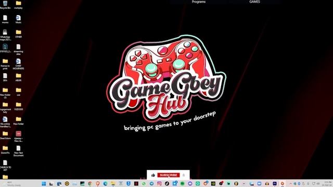The height and width of the screenshot is (187, 333).
Task: Open the Windows Start menu
Action: (x=44, y=183)
